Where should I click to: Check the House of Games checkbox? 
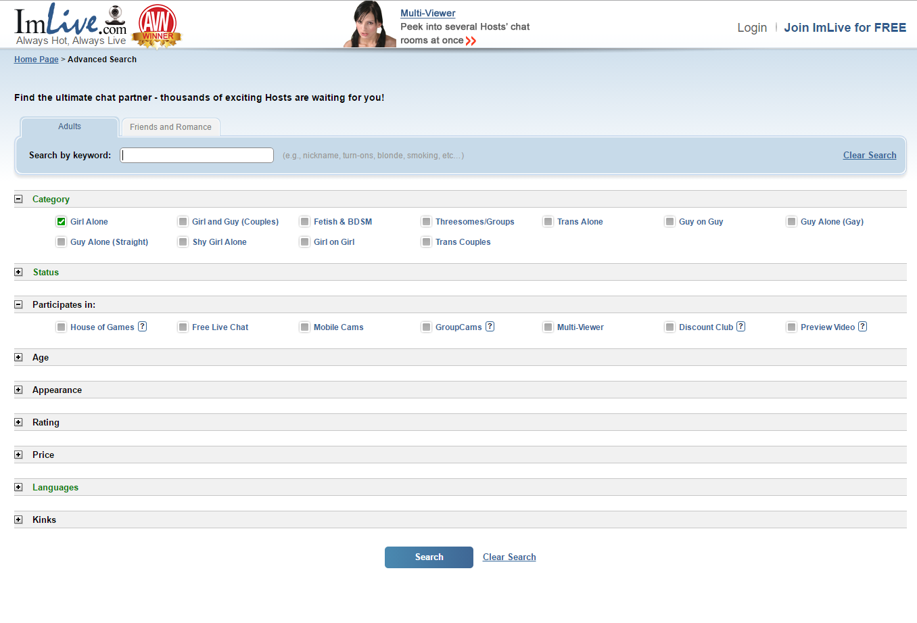click(x=62, y=327)
